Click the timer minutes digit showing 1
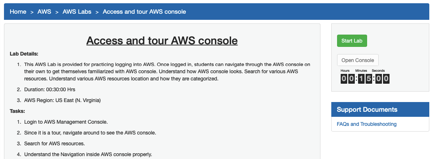 pyautogui.click(x=361, y=79)
